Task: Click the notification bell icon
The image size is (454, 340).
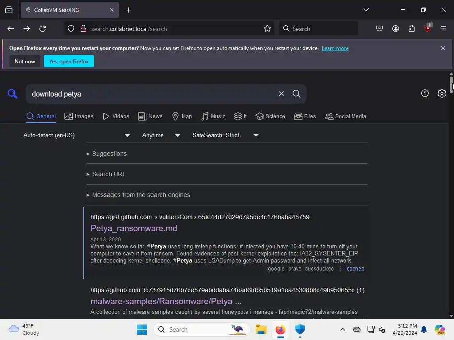Action: point(424,329)
